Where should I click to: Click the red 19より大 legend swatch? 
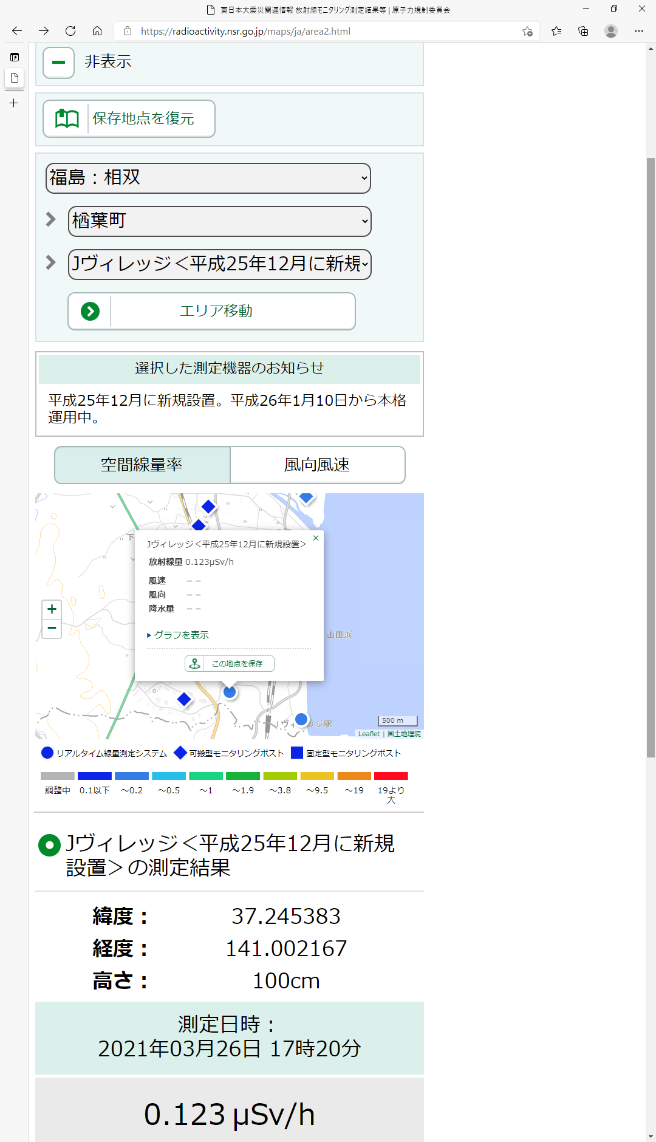(391, 776)
